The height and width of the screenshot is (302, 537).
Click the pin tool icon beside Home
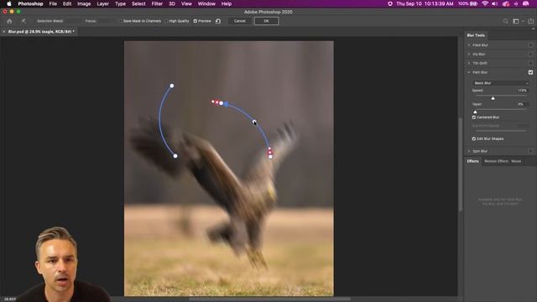(x=23, y=21)
